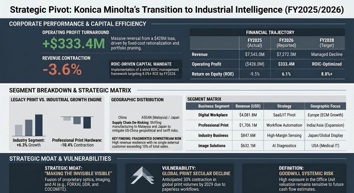Click the 'AI Diagnostics' strategy cell
The width and height of the screenshot is (354, 193).
[x=284, y=146]
